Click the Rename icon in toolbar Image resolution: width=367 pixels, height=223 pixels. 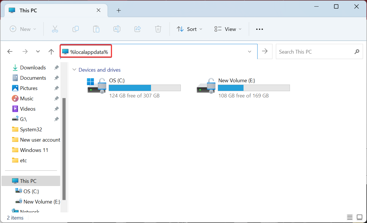coord(117,29)
